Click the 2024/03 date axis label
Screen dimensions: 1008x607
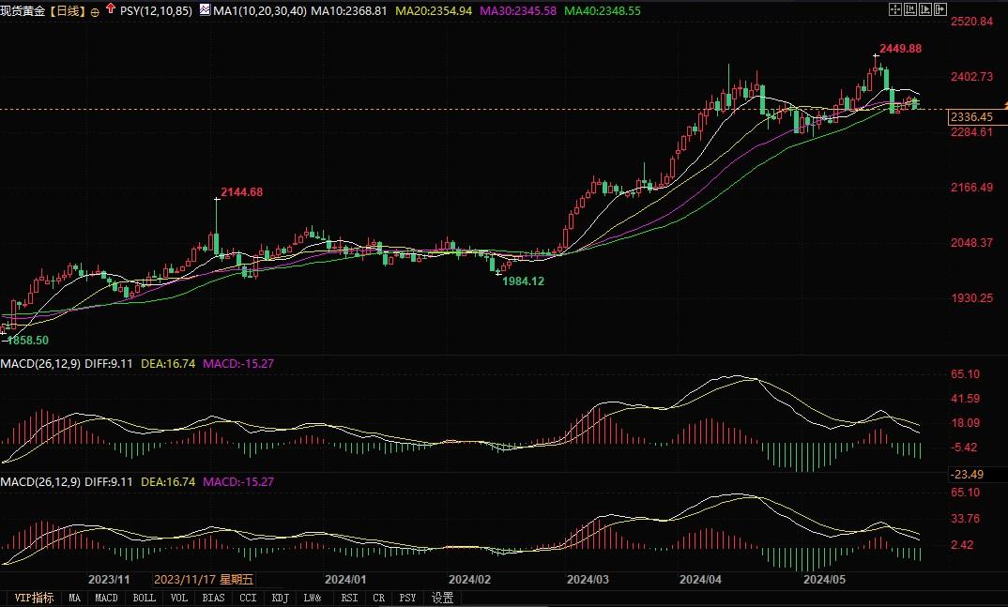tap(588, 580)
